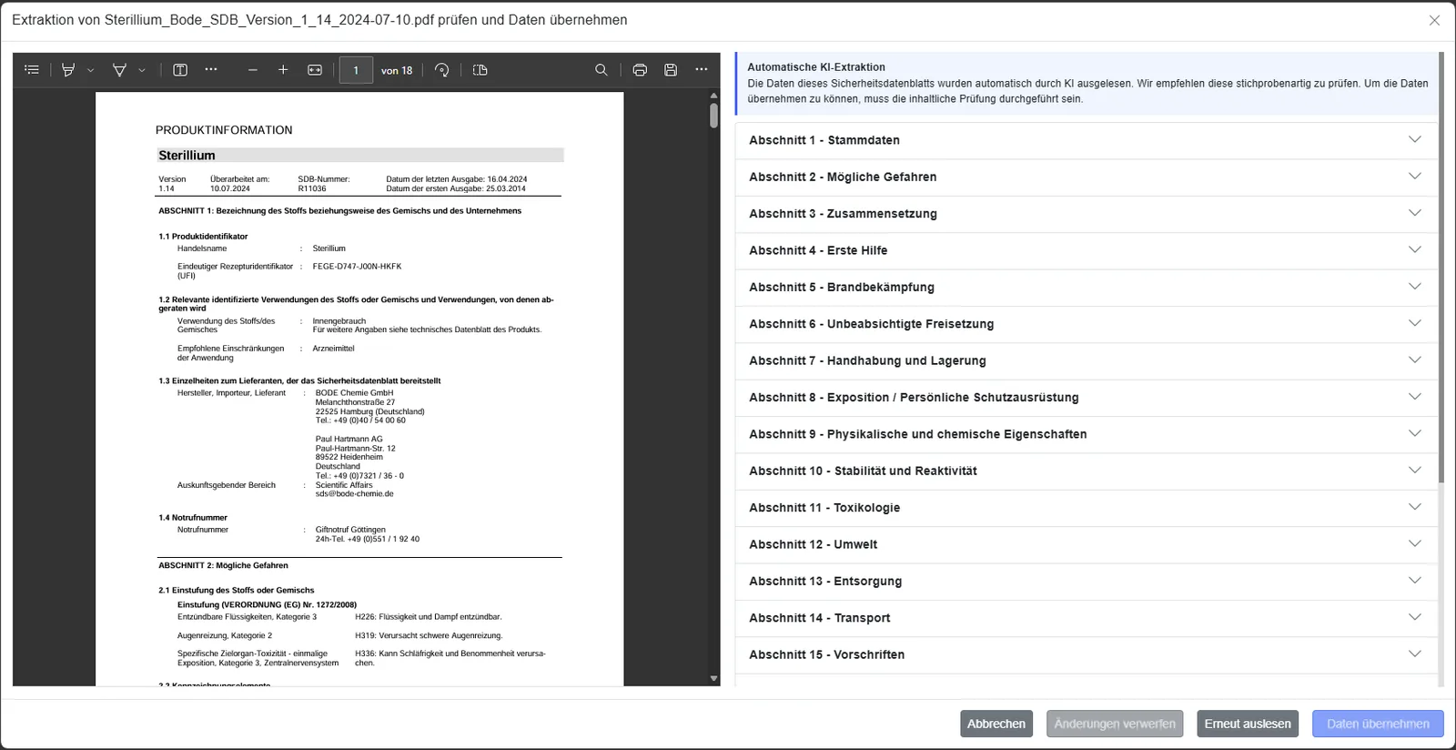Open Abschnitt 12 - Umwelt section
Viewport: 1456px width, 750px height.
1086,544
